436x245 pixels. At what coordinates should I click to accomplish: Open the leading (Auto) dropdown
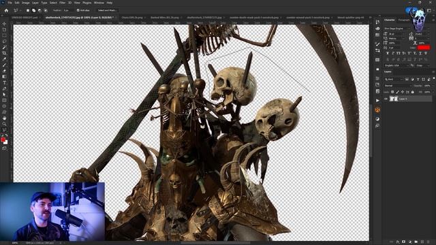click(x=422, y=33)
